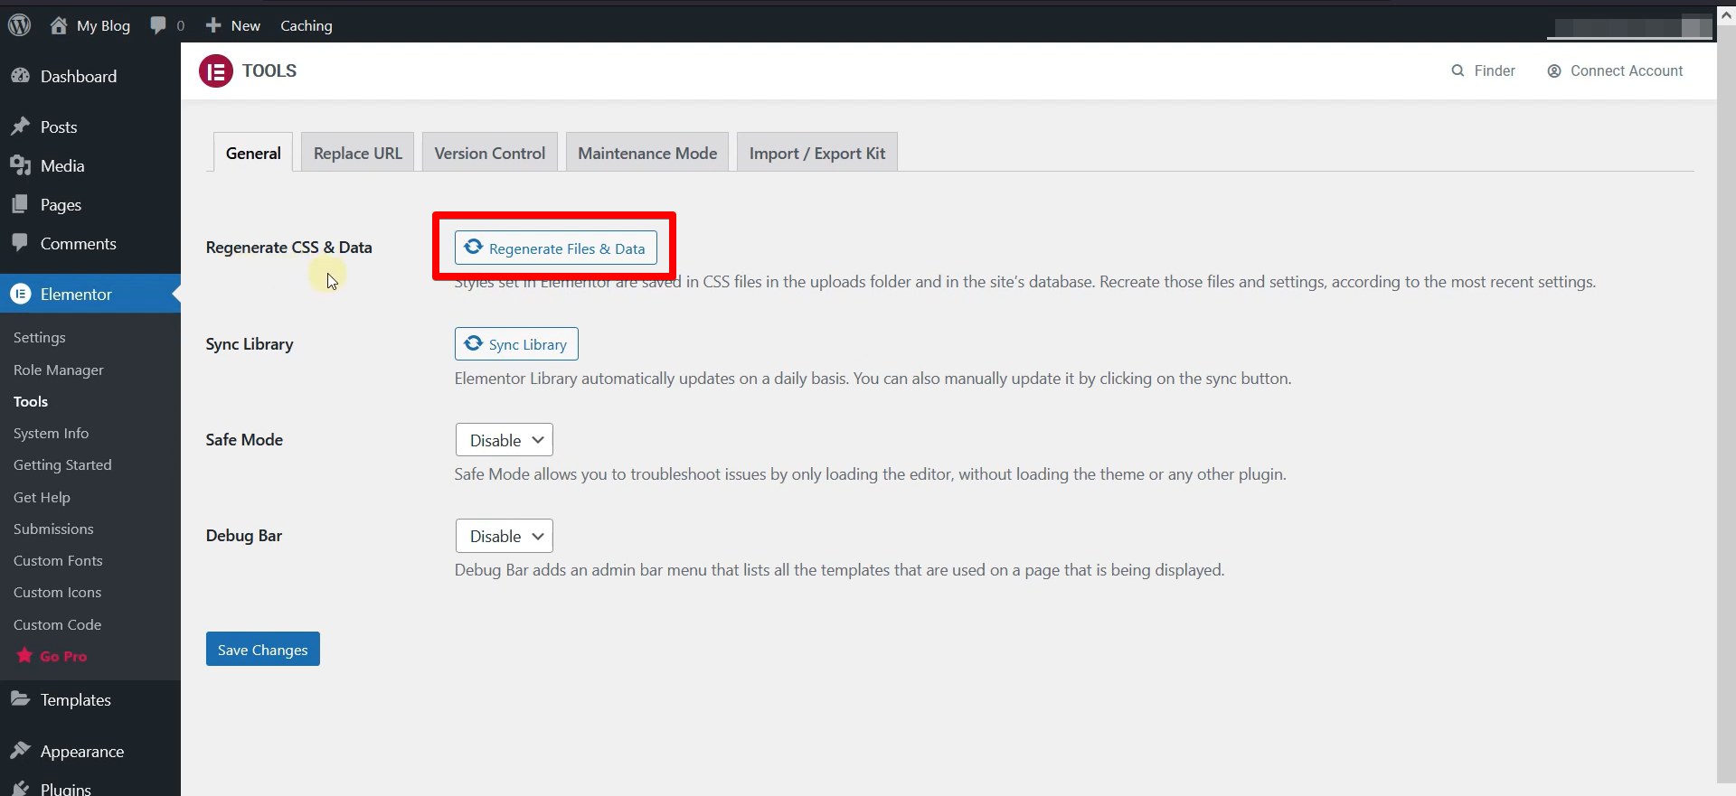Click the Elementor logo beside TOOLS
This screenshot has height=796, width=1736.
(x=216, y=70)
